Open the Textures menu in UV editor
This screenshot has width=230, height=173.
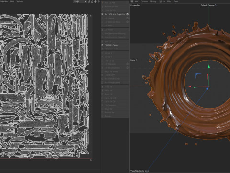tap(20, 1)
